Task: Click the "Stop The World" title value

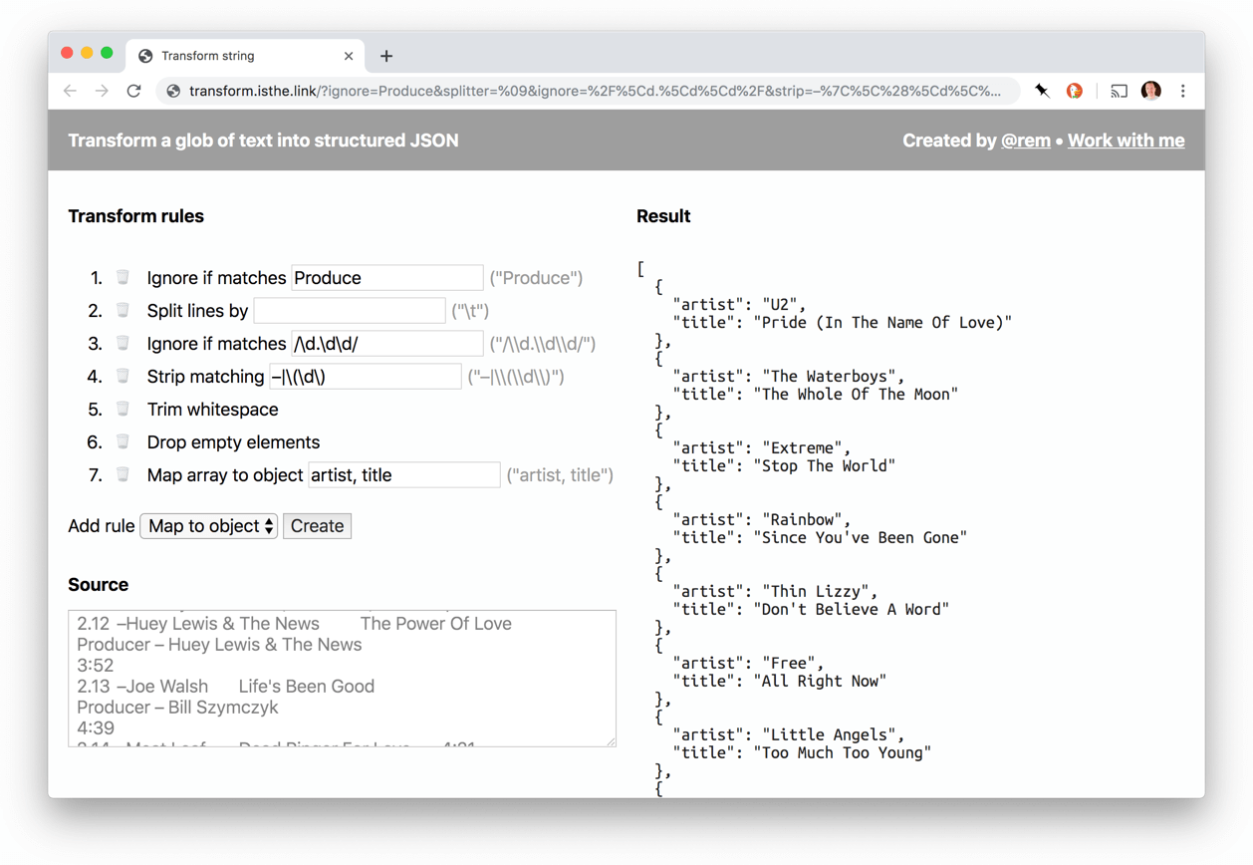Action: coord(825,465)
